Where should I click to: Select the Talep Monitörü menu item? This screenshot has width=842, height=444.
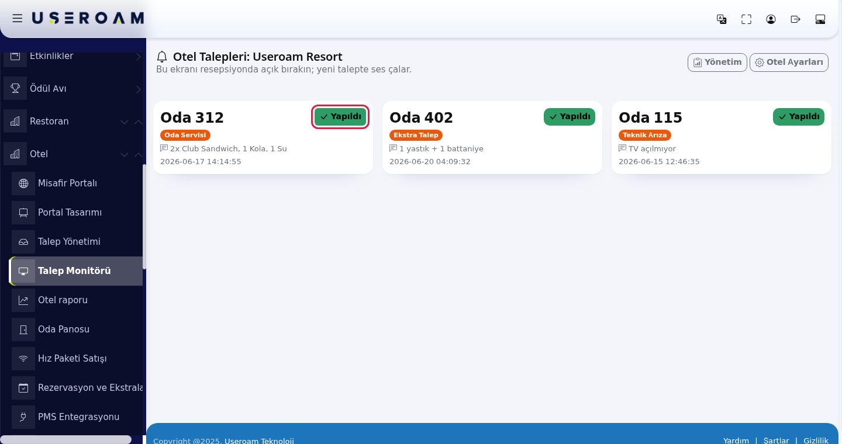coord(76,271)
